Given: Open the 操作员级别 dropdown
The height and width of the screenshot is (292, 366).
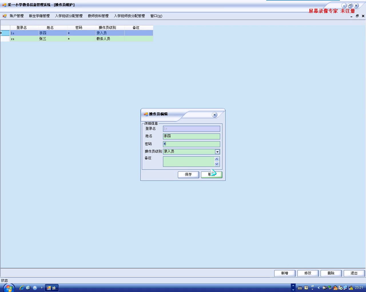Looking at the screenshot, I should tap(217, 152).
